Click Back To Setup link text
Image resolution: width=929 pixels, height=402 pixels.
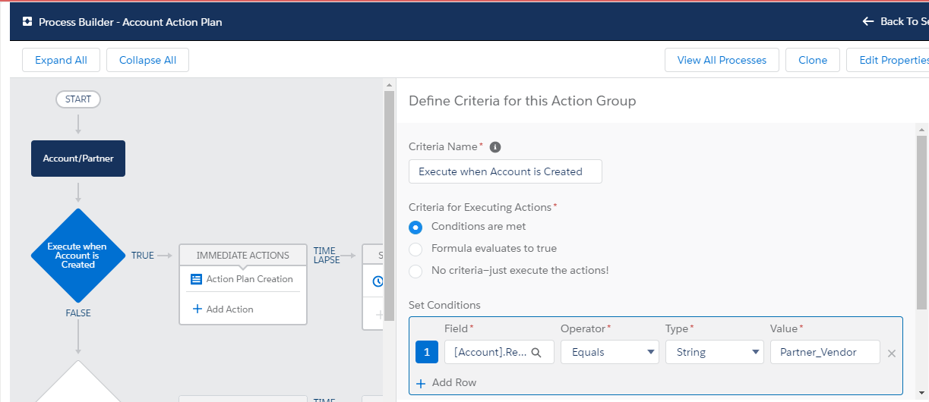point(904,21)
